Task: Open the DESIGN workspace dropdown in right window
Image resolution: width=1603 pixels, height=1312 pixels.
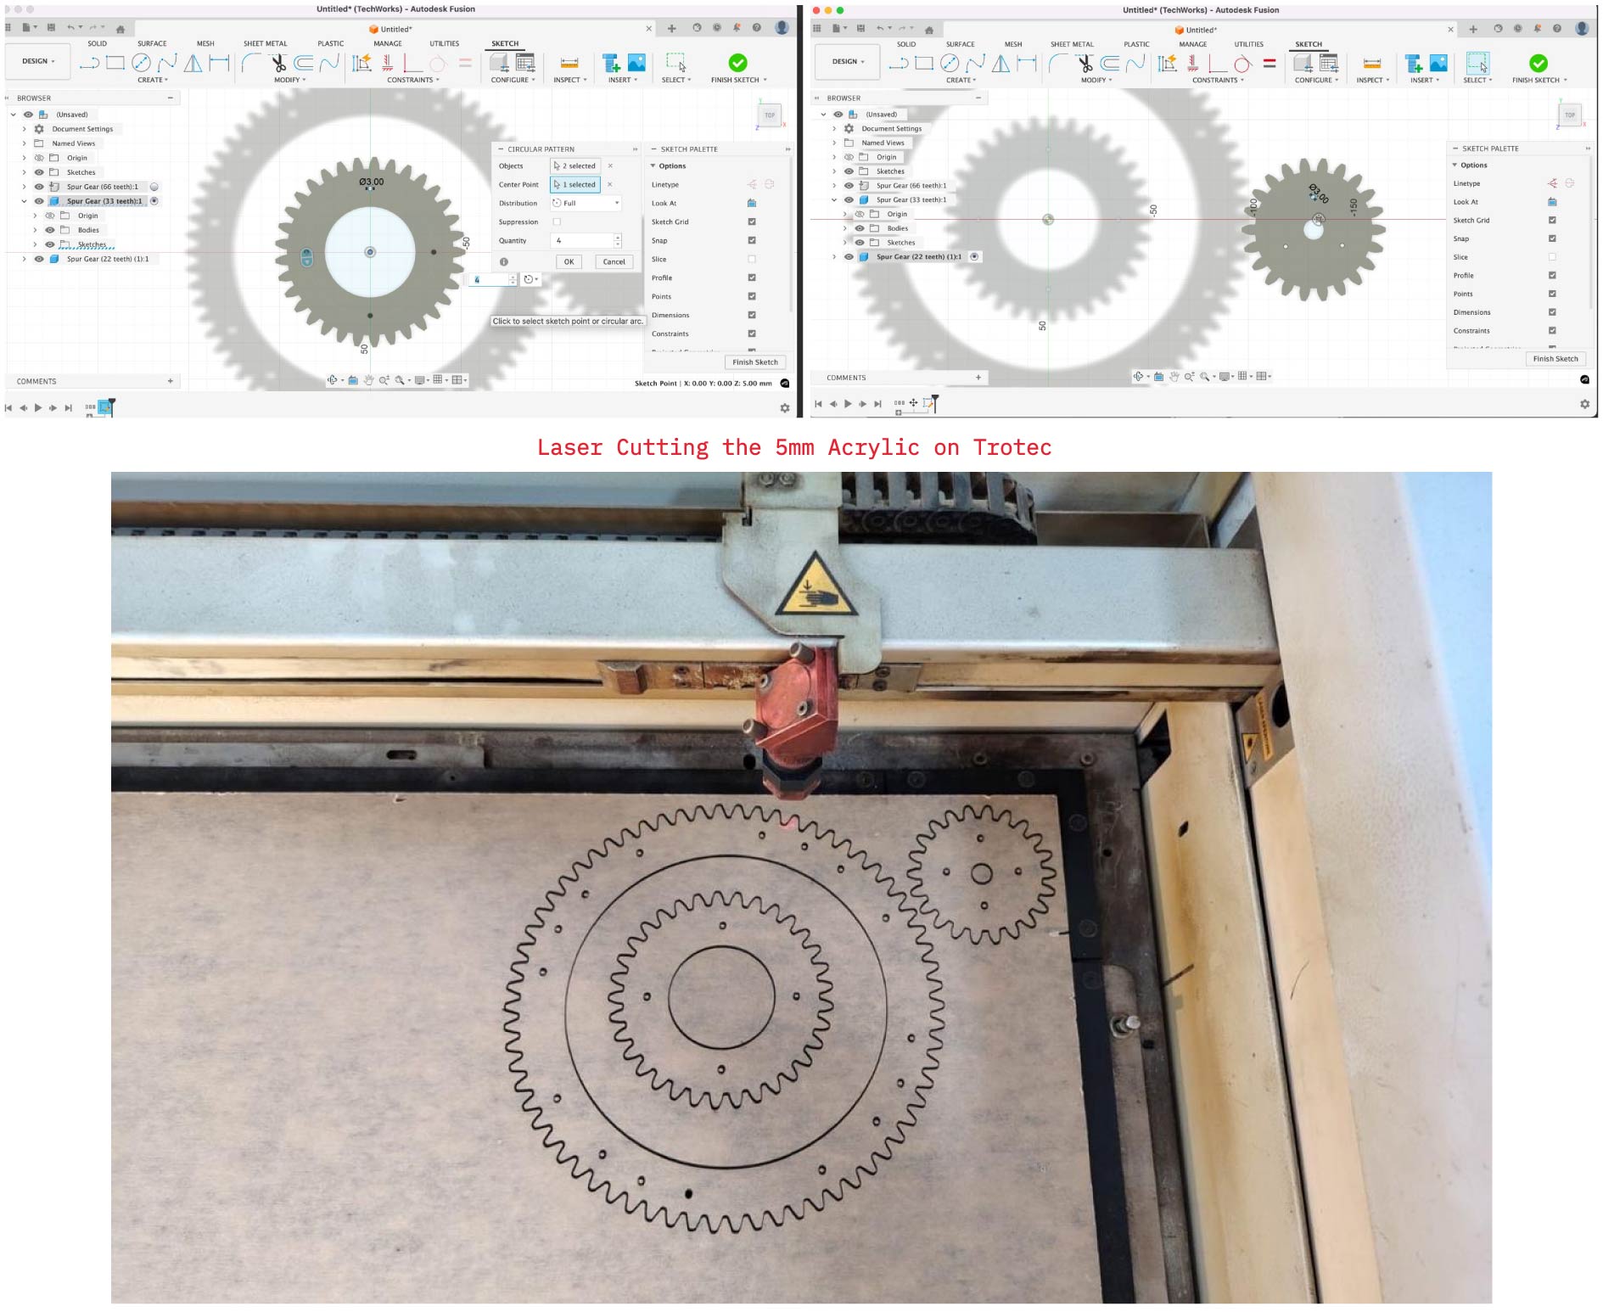Action: 847,62
